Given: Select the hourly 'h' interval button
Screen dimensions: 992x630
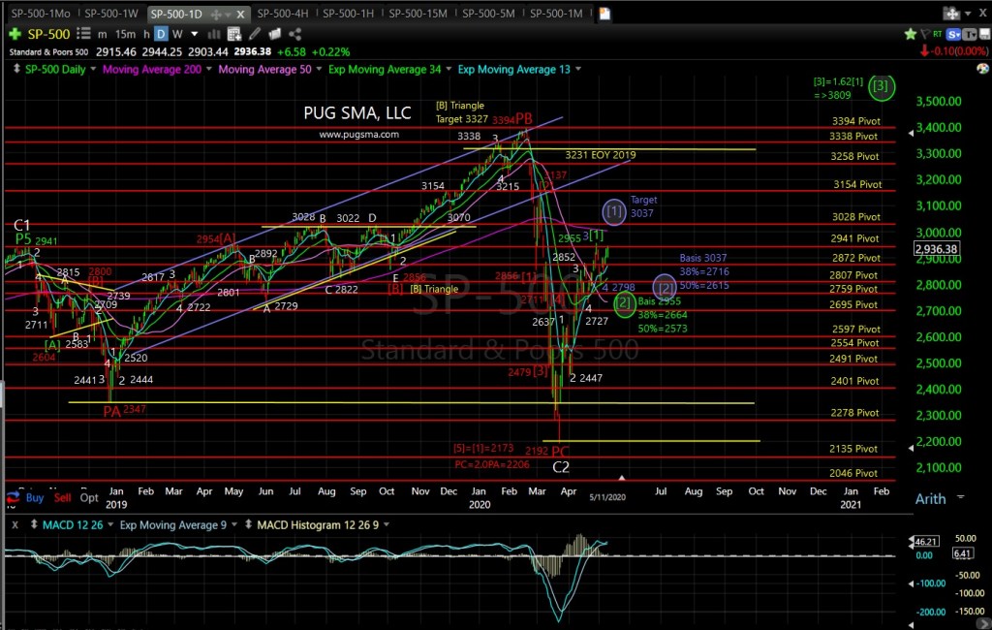Looking at the screenshot, I should 146,34.
